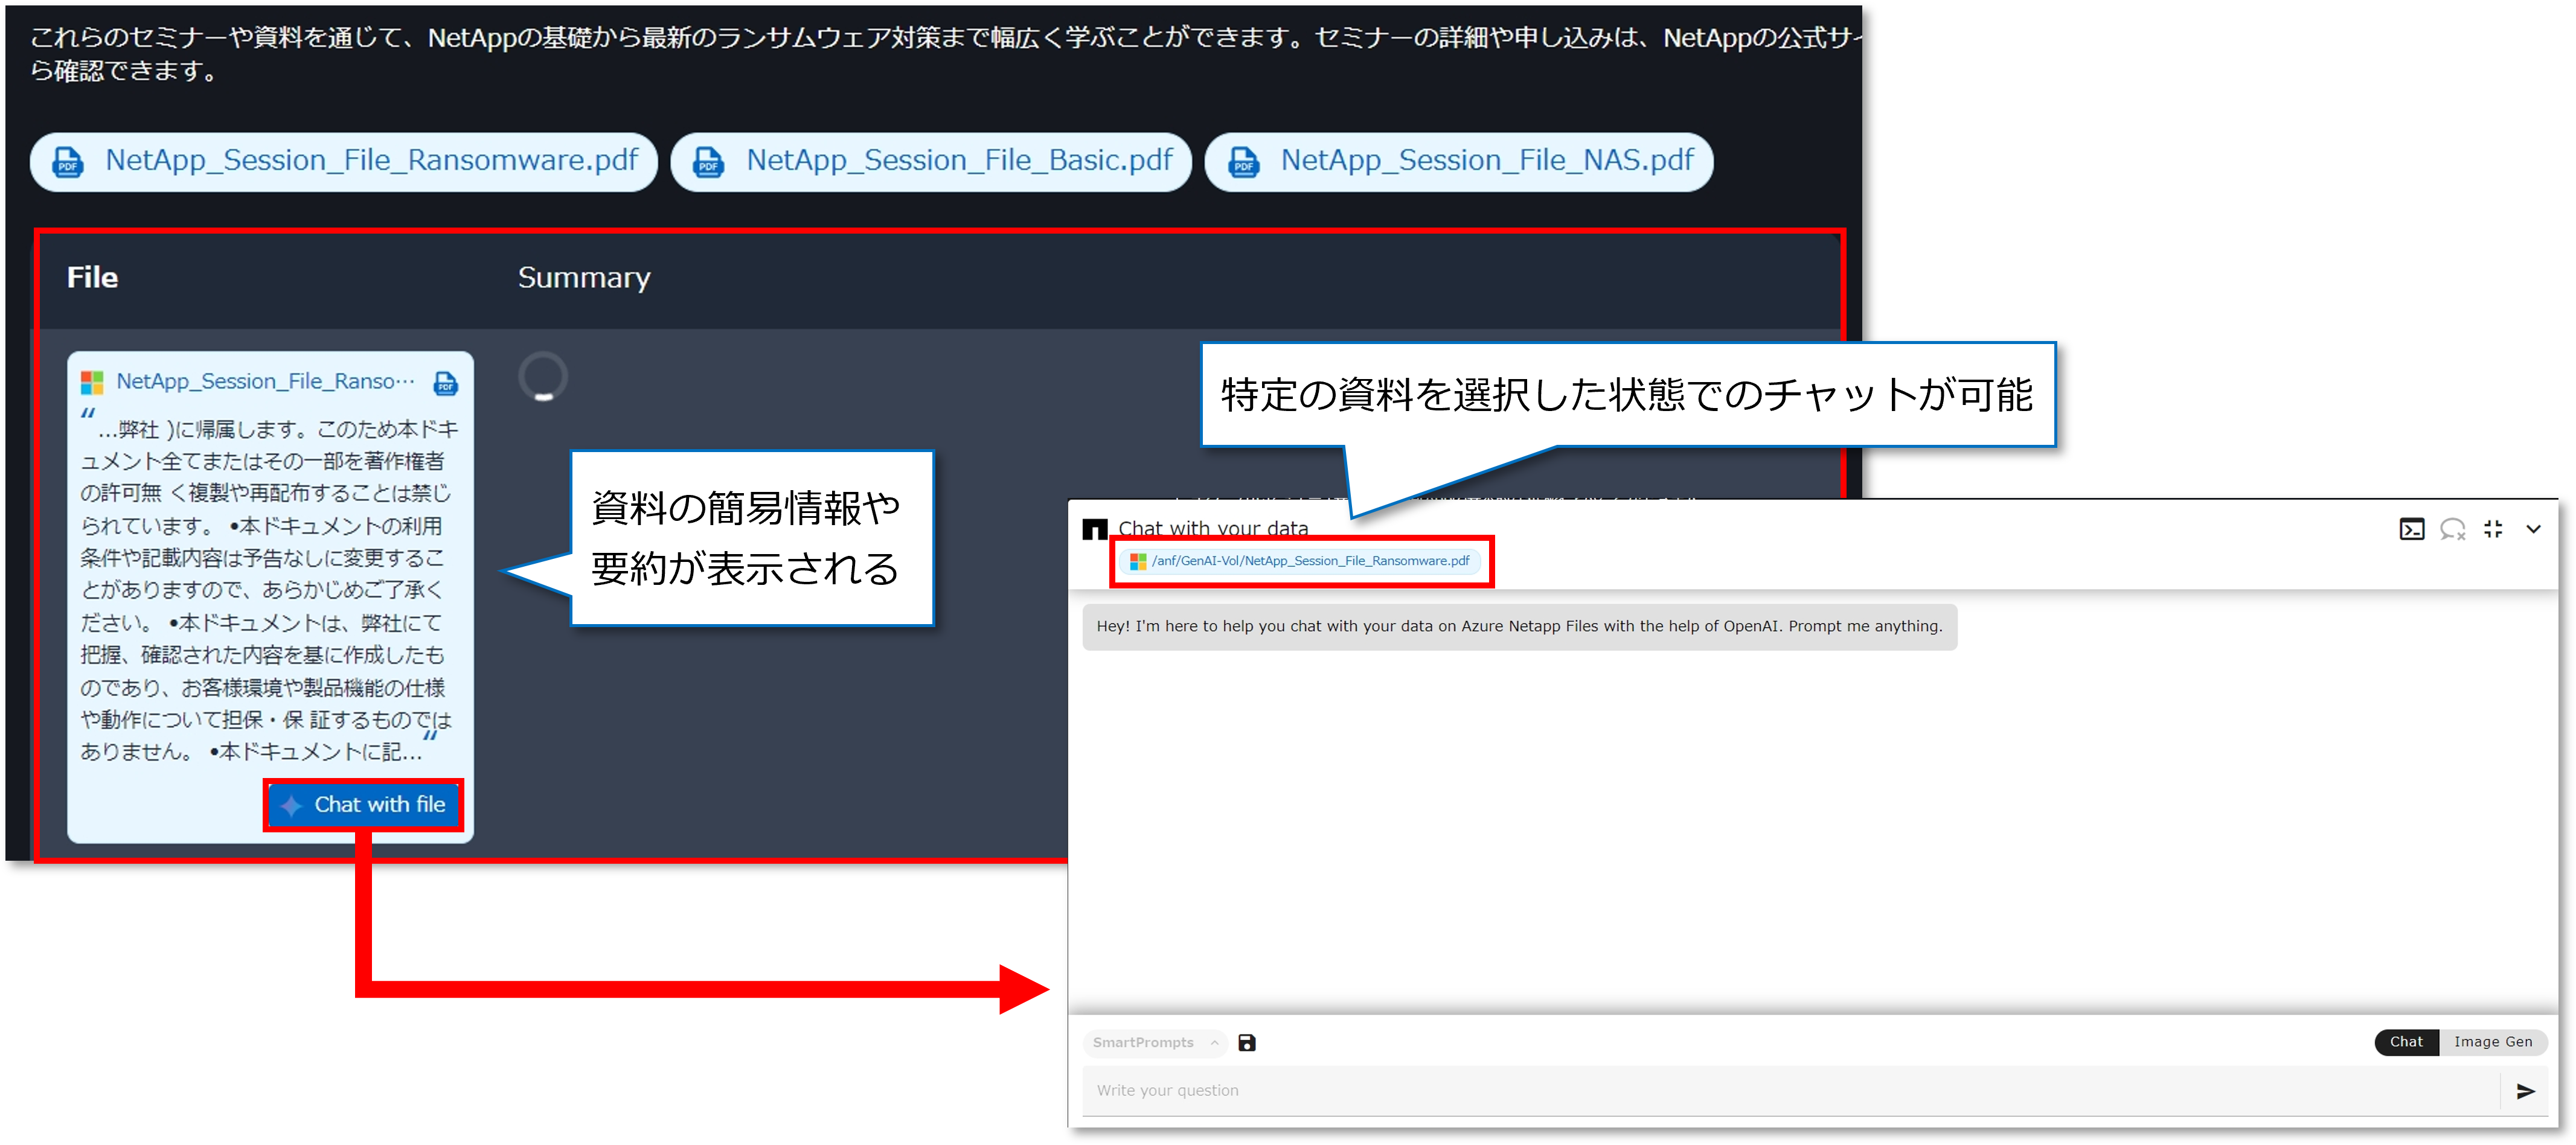2576x1145 pixels.
Task: Open NetApp_Session_File_Ransomware.pdf chip
Action: pyautogui.click(x=343, y=161)
